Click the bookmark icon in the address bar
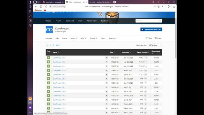 point(163,6)
